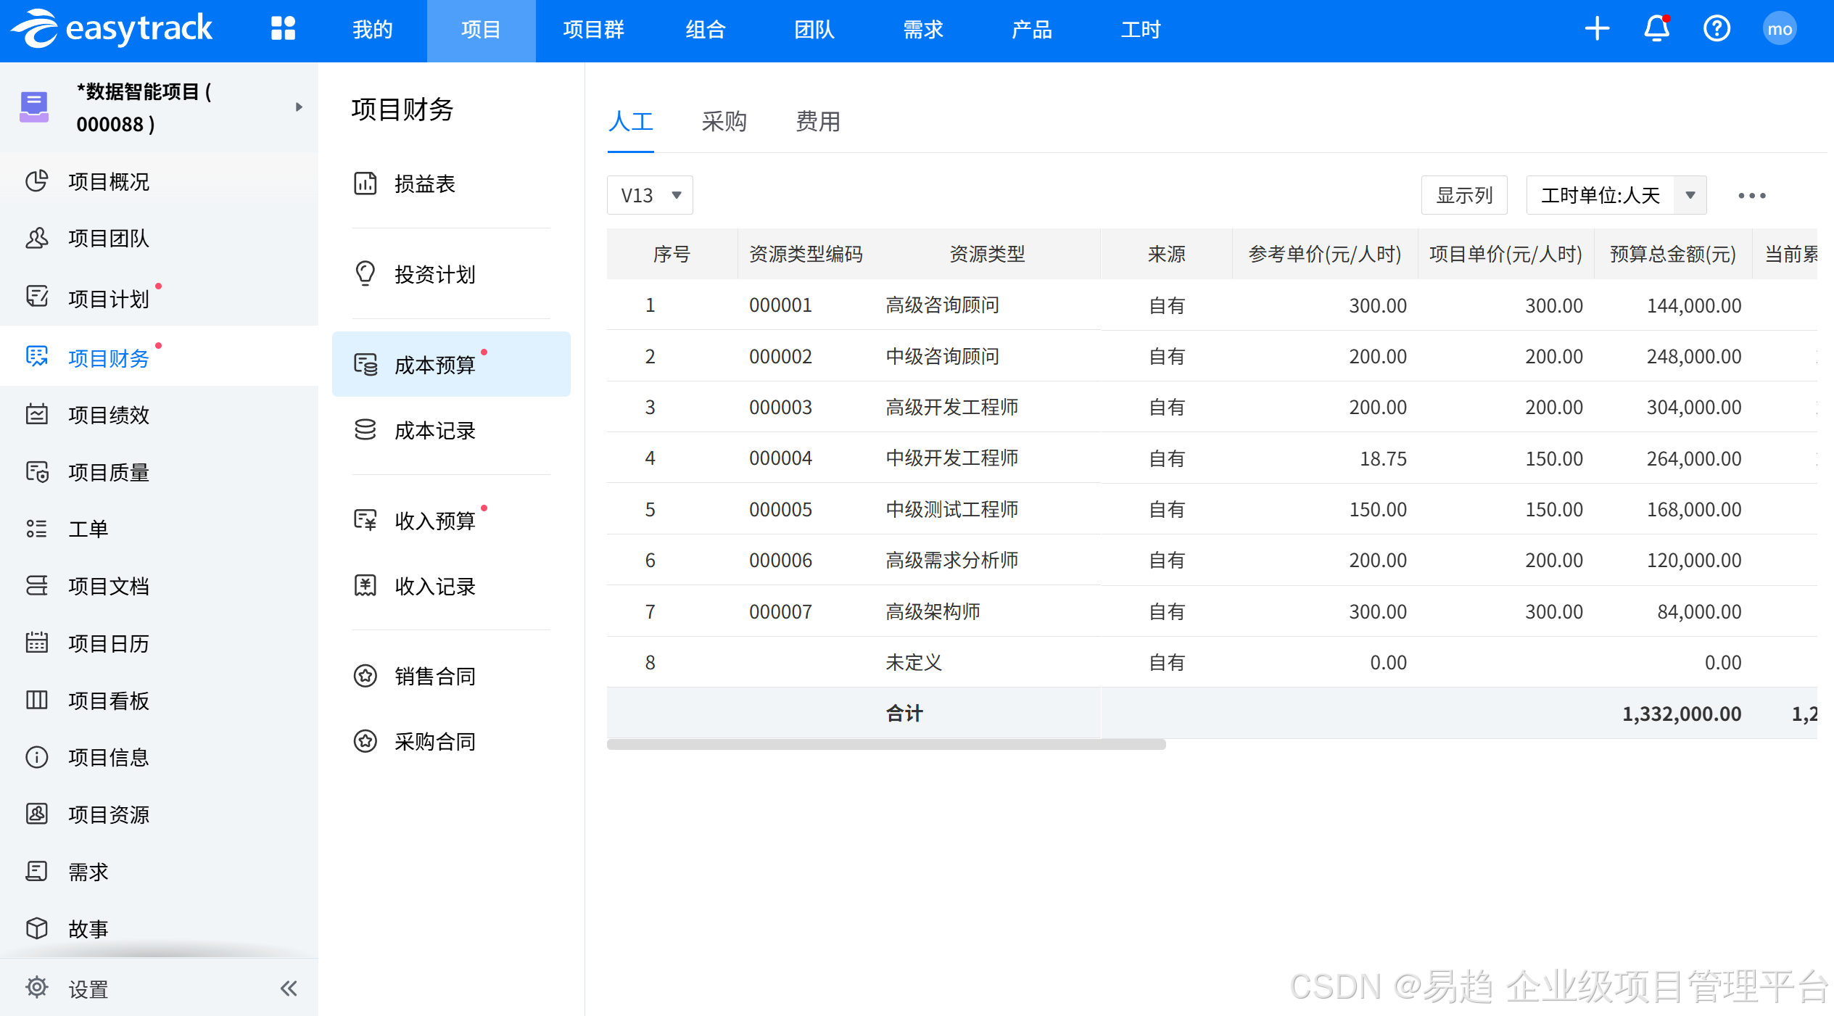Image resolution: width=1834 pixels, height=1016 pixels.
Task: Expand the V13 version dropdown
Action: (650, 195)
